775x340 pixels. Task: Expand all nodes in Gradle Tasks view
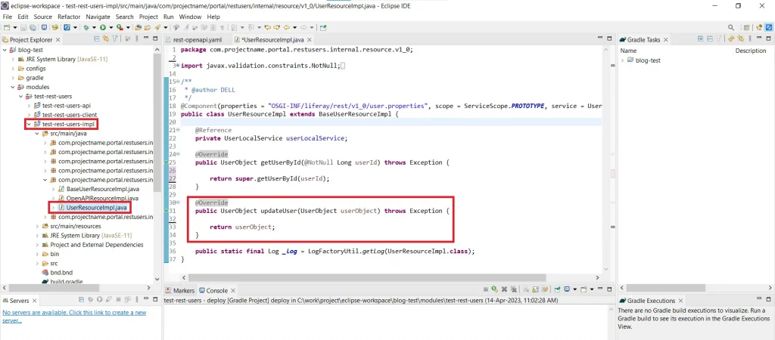click(x=700, y=39)
